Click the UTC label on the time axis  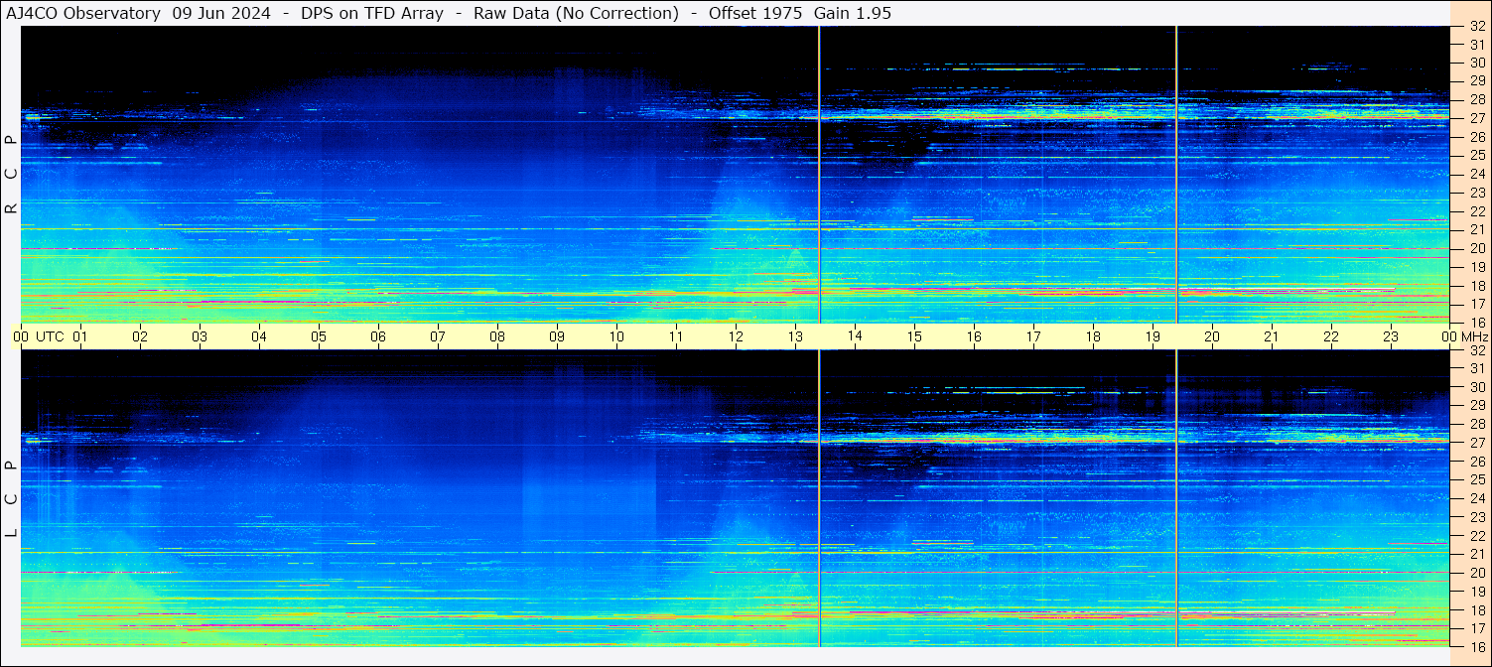pos(51,336)
